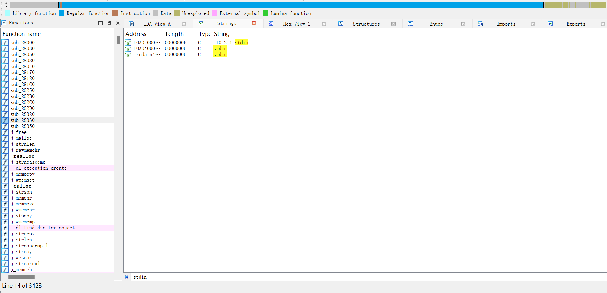Click the Instruction legend swatch

(115, 13)
